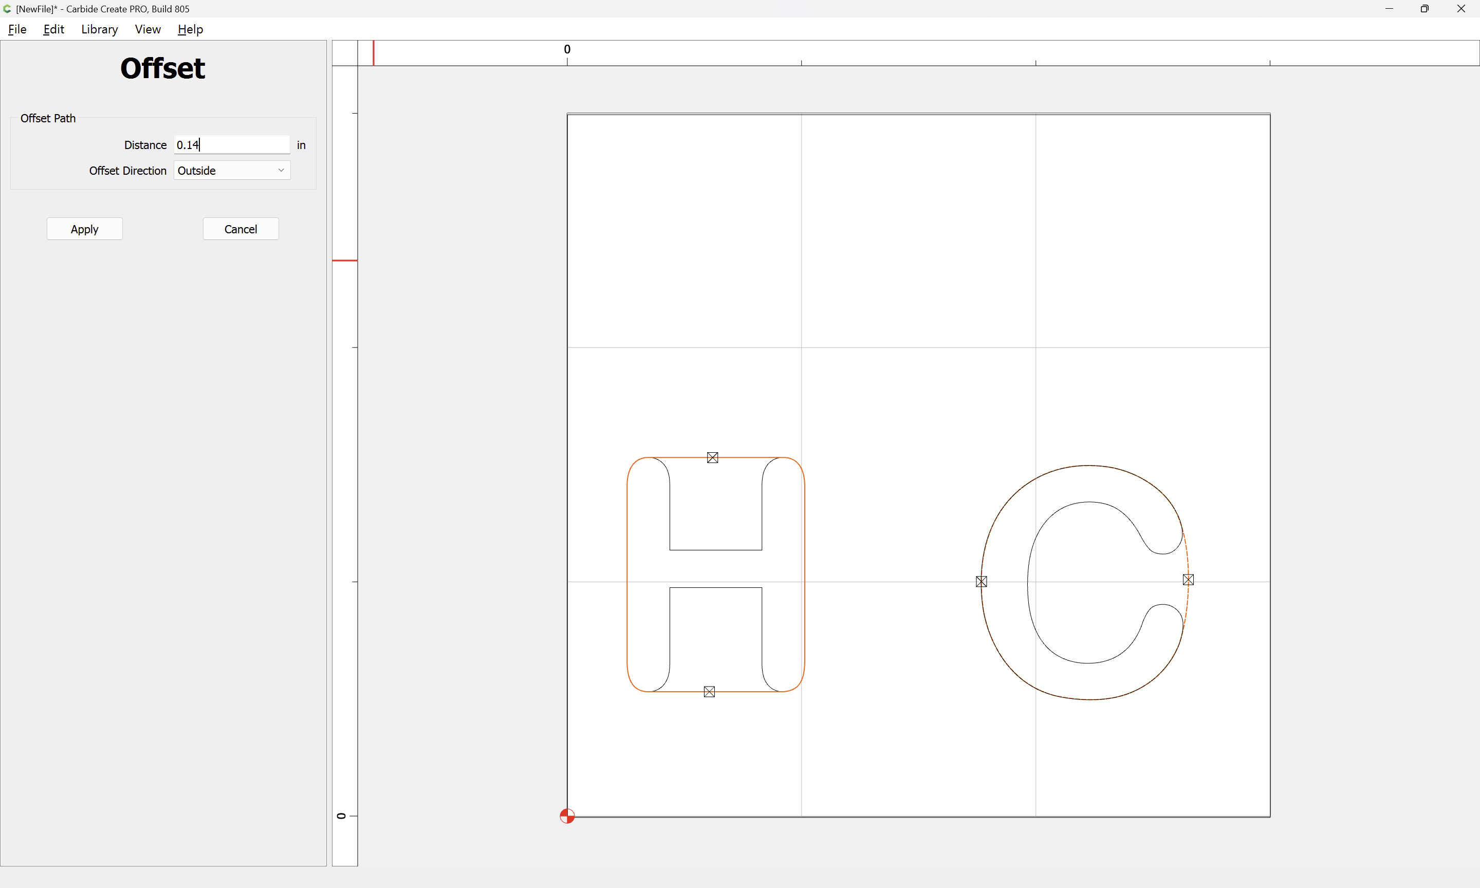
Task: Open the Library menu
Action: [x=99, y=29]
